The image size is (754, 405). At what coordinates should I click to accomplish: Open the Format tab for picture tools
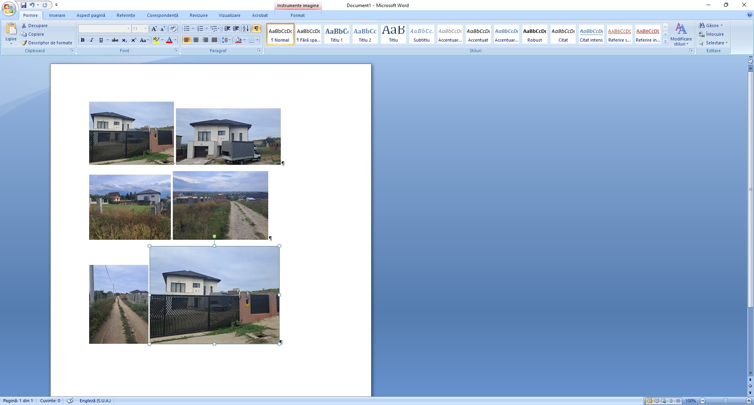297,15
